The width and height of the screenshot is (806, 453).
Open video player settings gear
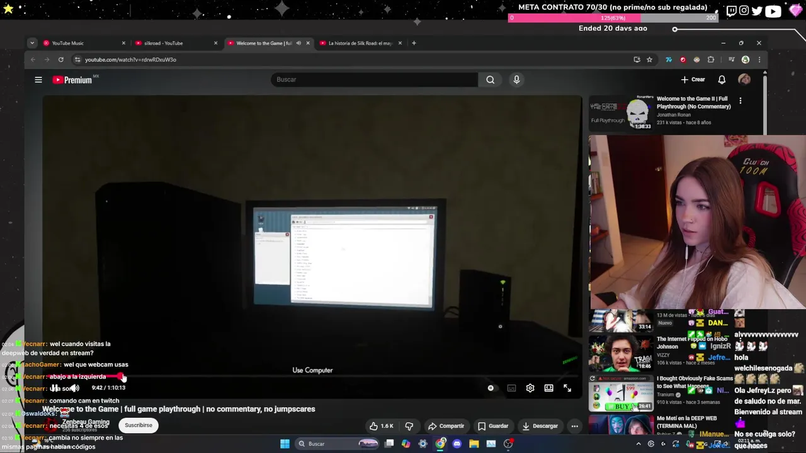tap(530, 388)
